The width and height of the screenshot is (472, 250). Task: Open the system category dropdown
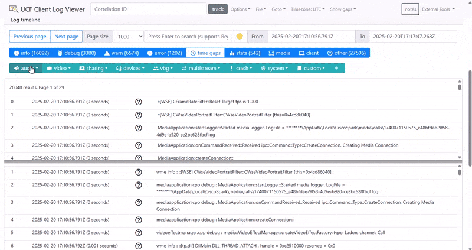coord(274,68)
